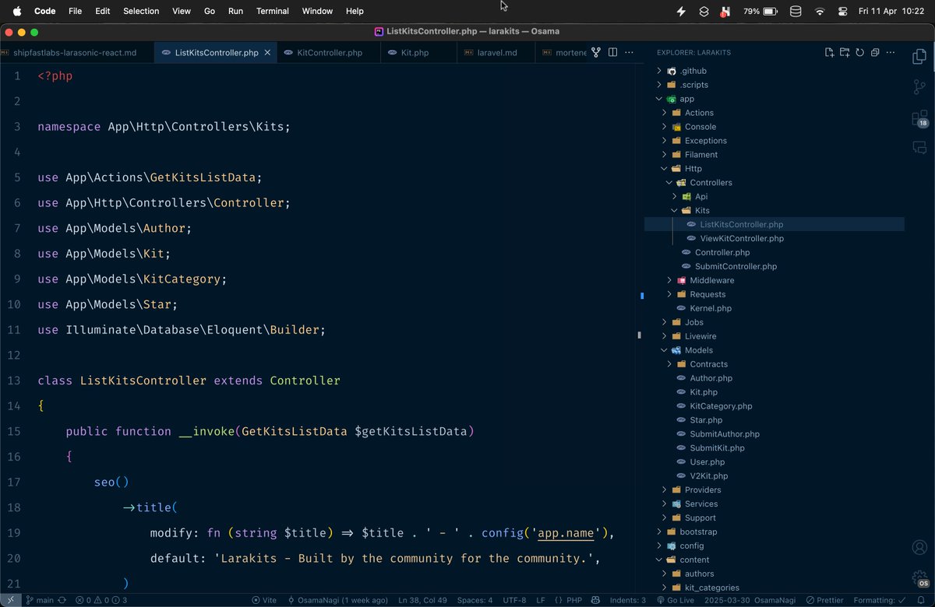Click the Ln 38, Col 49 position indicator
The height and width of the screenshot is (607, 935).
coord(423,600)
